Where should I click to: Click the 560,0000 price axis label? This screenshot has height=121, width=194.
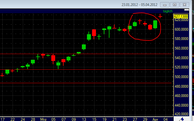click(181, 48)
